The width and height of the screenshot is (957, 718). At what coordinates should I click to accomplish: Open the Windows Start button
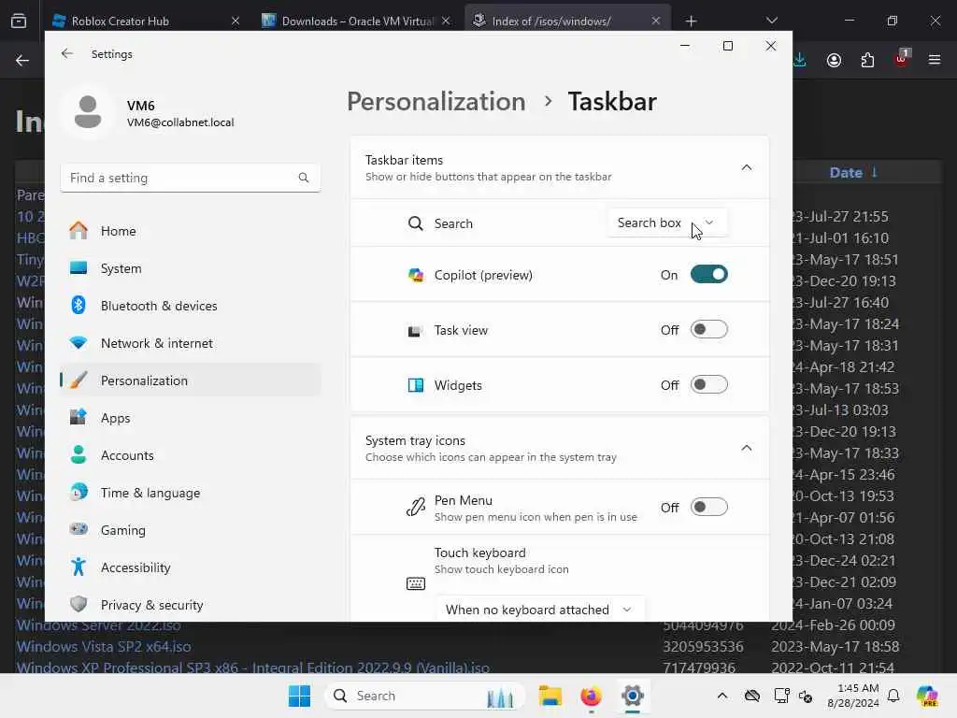point(299,696)
